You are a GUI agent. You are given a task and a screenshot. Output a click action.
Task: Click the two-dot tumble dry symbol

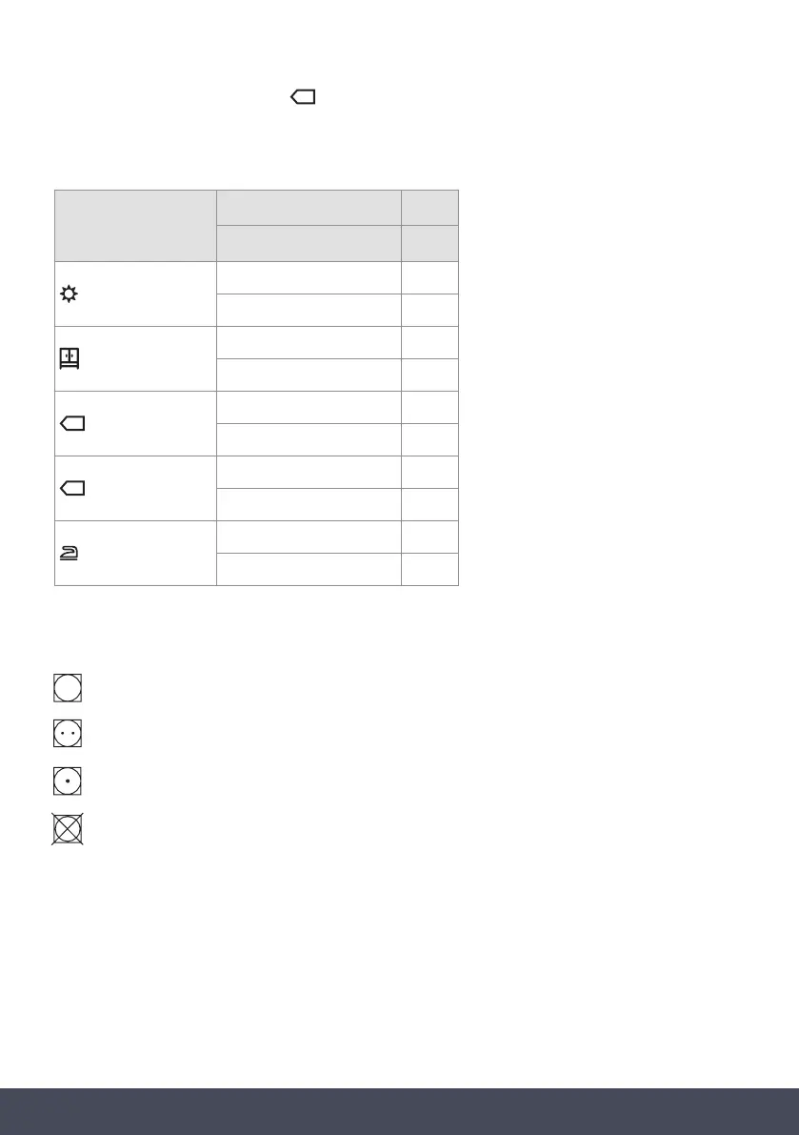click(x=68, y=732)
